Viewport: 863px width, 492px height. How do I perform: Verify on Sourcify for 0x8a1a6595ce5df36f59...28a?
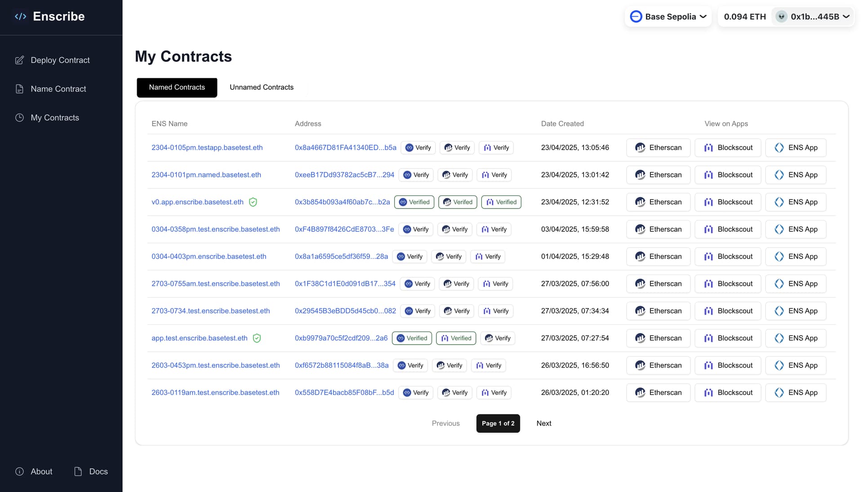[x=410, y=257]
